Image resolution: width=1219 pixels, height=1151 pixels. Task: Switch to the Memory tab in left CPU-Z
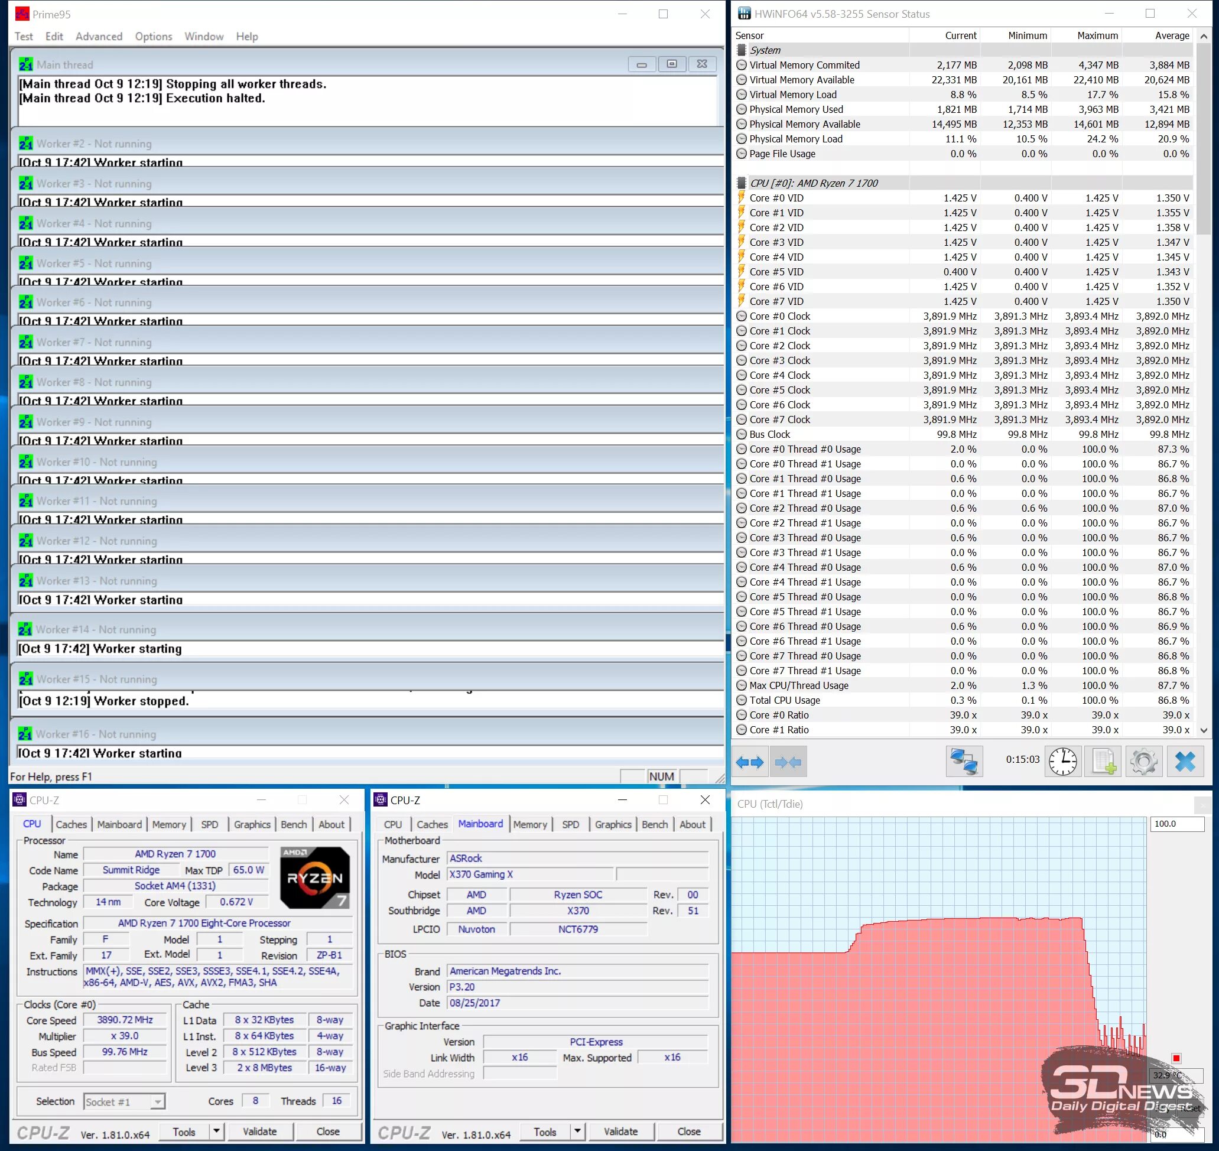pos(169,825)
